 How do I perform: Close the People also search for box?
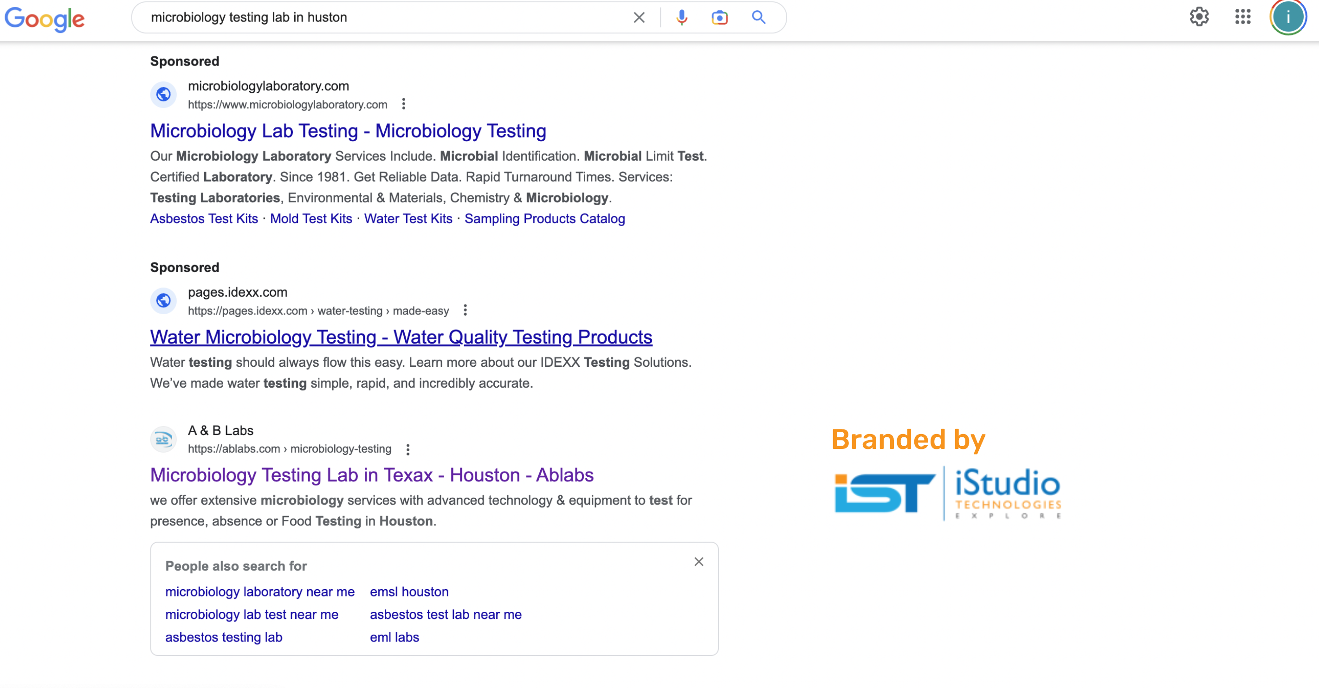click(x=698, y=562)
